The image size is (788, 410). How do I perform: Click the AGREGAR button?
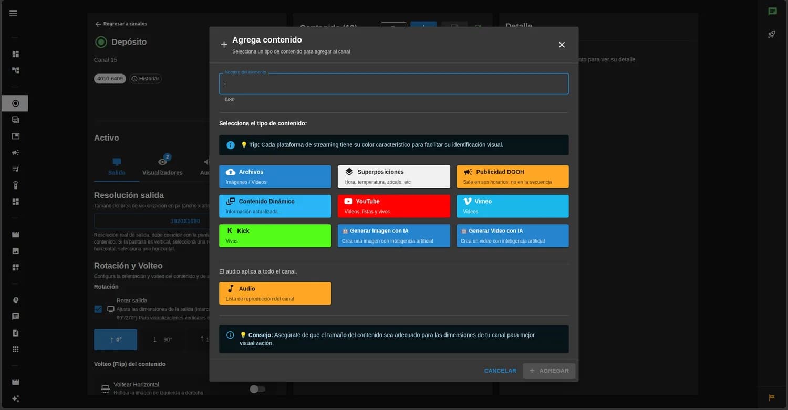coord(549,371)
